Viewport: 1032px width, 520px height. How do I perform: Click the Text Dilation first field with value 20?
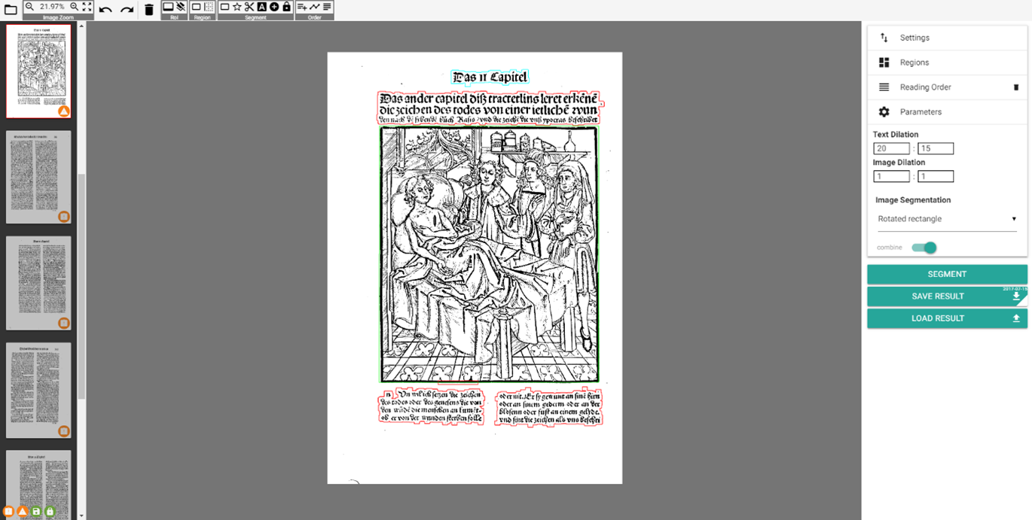[891, 149]
